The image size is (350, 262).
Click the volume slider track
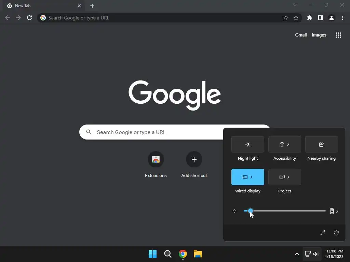285,211
